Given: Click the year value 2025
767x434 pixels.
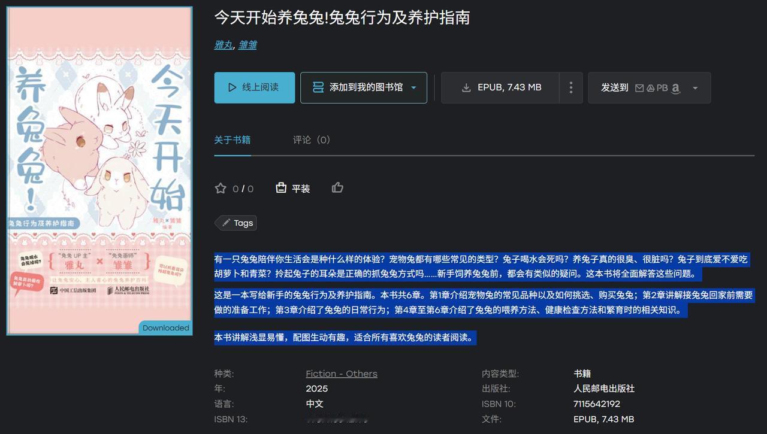Looking at the screenshot, I should [x=317, y=389].
